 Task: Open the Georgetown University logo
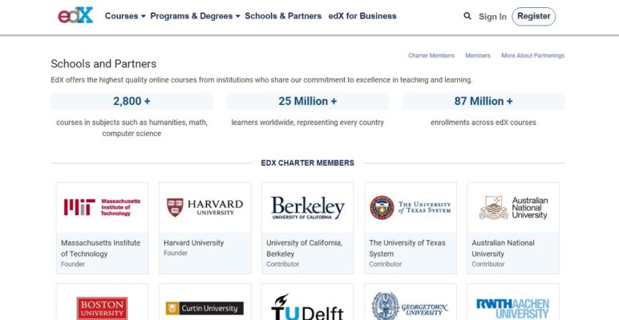pyautogui.click(x=410, y=308)
